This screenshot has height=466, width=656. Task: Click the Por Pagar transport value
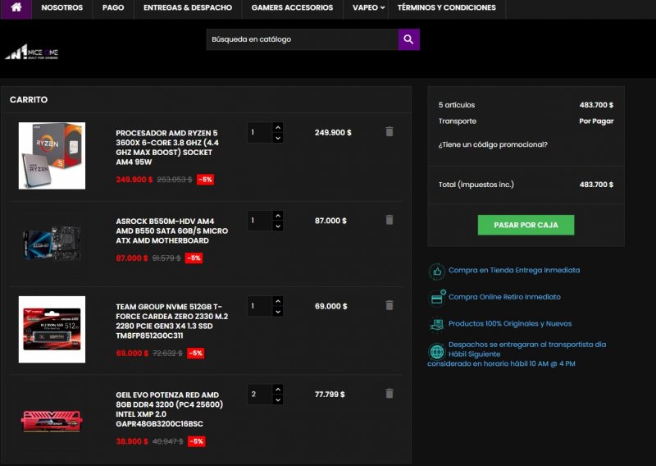pos(596,121)
